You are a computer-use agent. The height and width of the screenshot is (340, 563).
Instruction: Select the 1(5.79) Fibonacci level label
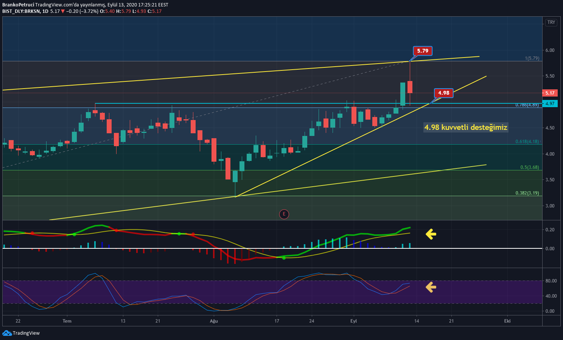pyautogui.click(x=532, y=58)
